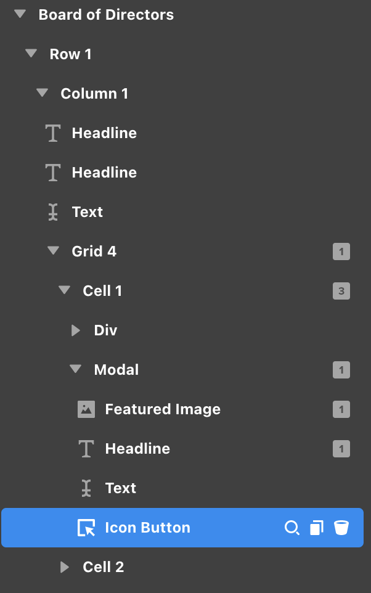Expand Cell 2 in the tree

click(65, 567)
